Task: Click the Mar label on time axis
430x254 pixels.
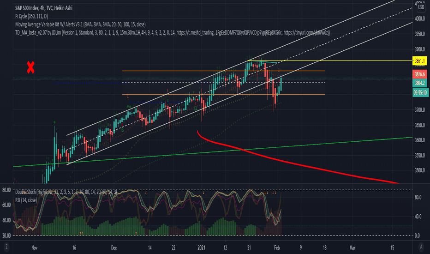Action: click(352, 248)
